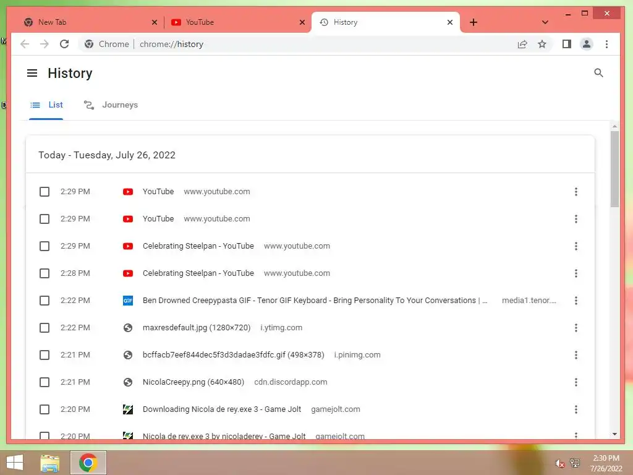Close the History tab
Screen dimensions: 633x475
click(450, 22)
